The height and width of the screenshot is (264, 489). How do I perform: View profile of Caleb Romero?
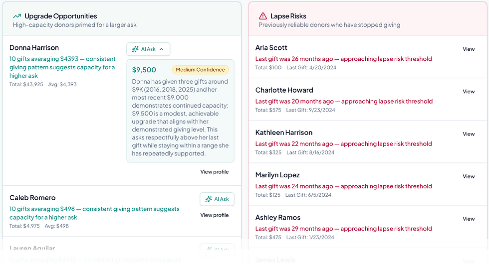pos(214,215)
